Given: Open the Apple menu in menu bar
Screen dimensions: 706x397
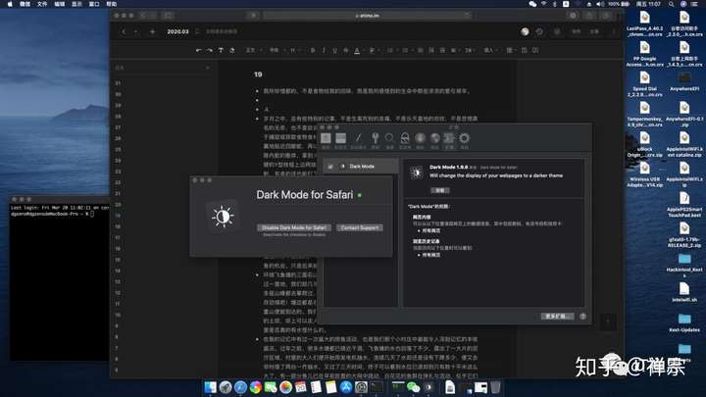Looking at the screenshot, I should (x=10, y=4).
